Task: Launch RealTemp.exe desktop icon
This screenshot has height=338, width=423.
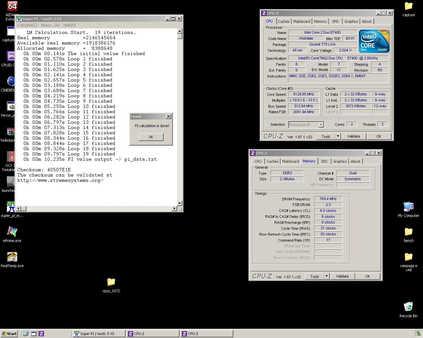Action: pos(12,257)
